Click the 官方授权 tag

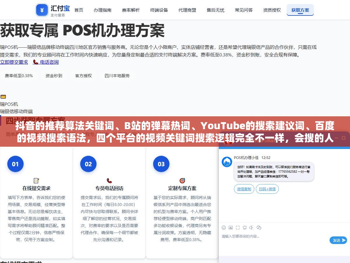click(83, 76)
